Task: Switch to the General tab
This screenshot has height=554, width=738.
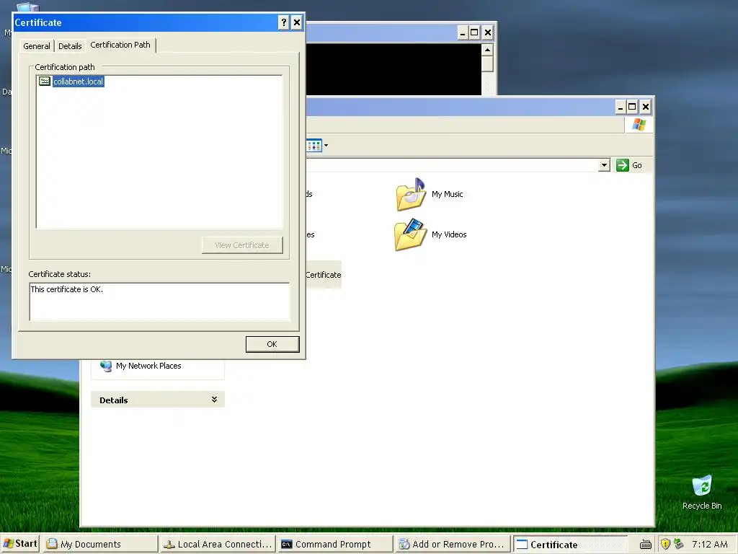Action: click(37, 46)
